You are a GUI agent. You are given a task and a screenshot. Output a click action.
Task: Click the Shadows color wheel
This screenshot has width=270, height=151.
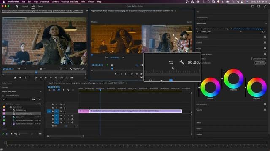pos(210,87)
